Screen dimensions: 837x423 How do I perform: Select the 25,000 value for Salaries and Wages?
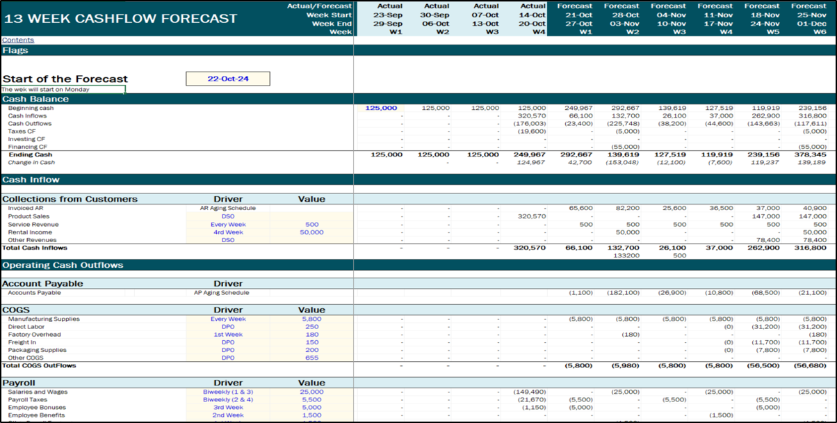(311, 392)
